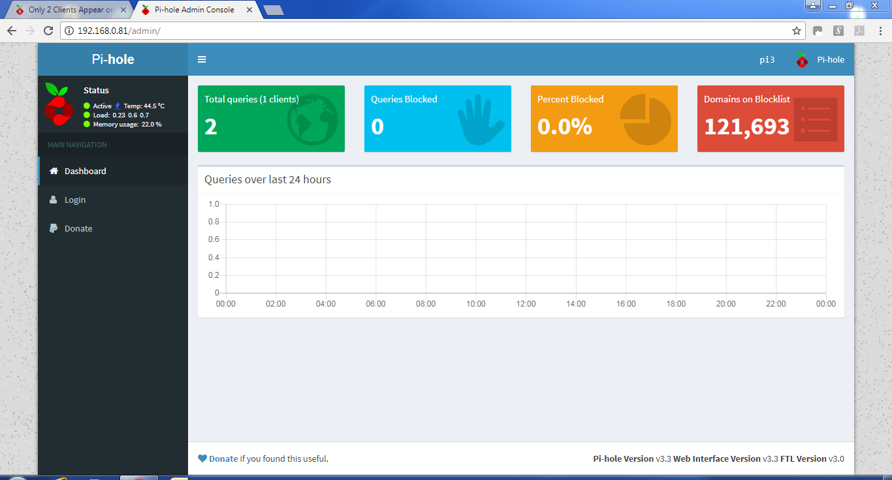Click the green Active status dot
Viewport: 892px width, 480px height.
click(87, 106)
